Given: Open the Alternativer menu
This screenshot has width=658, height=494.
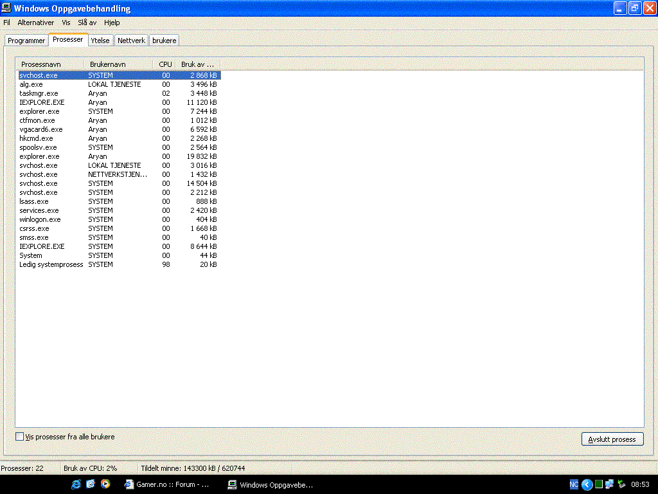Looking at the screenshot, I should 36,23.
